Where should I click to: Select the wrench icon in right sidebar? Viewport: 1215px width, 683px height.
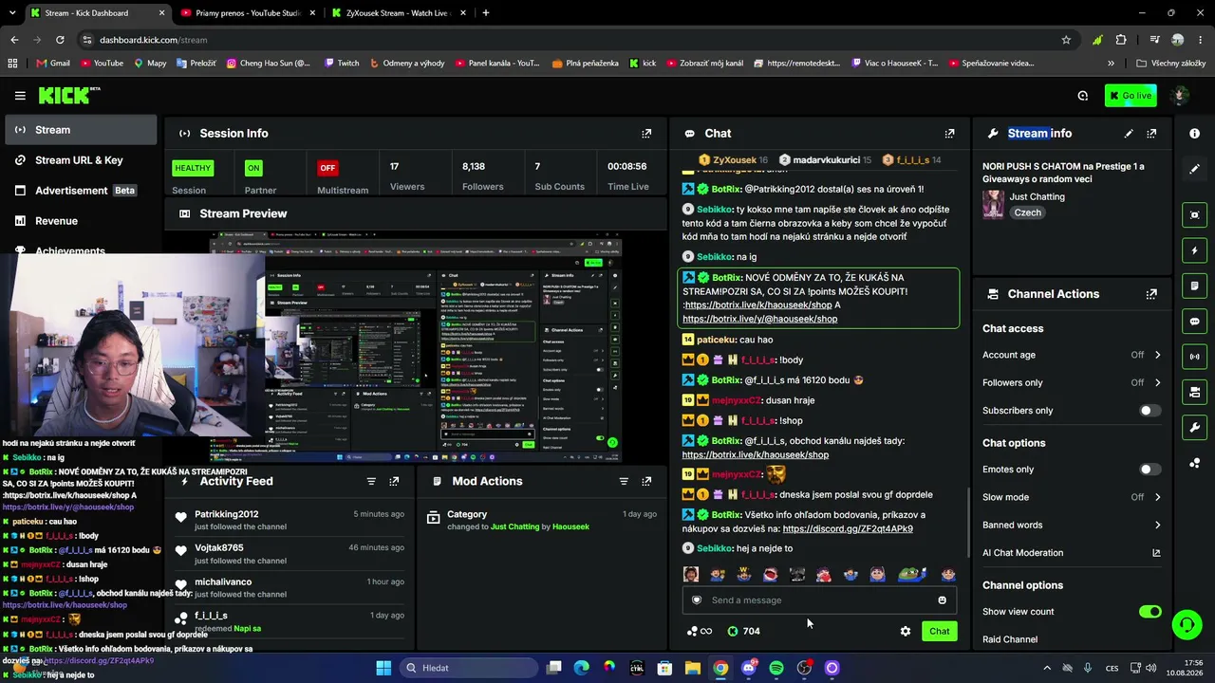[1194, 428]
